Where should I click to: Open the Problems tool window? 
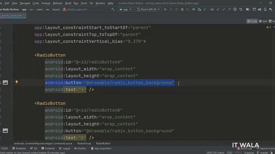click(19, 148)
